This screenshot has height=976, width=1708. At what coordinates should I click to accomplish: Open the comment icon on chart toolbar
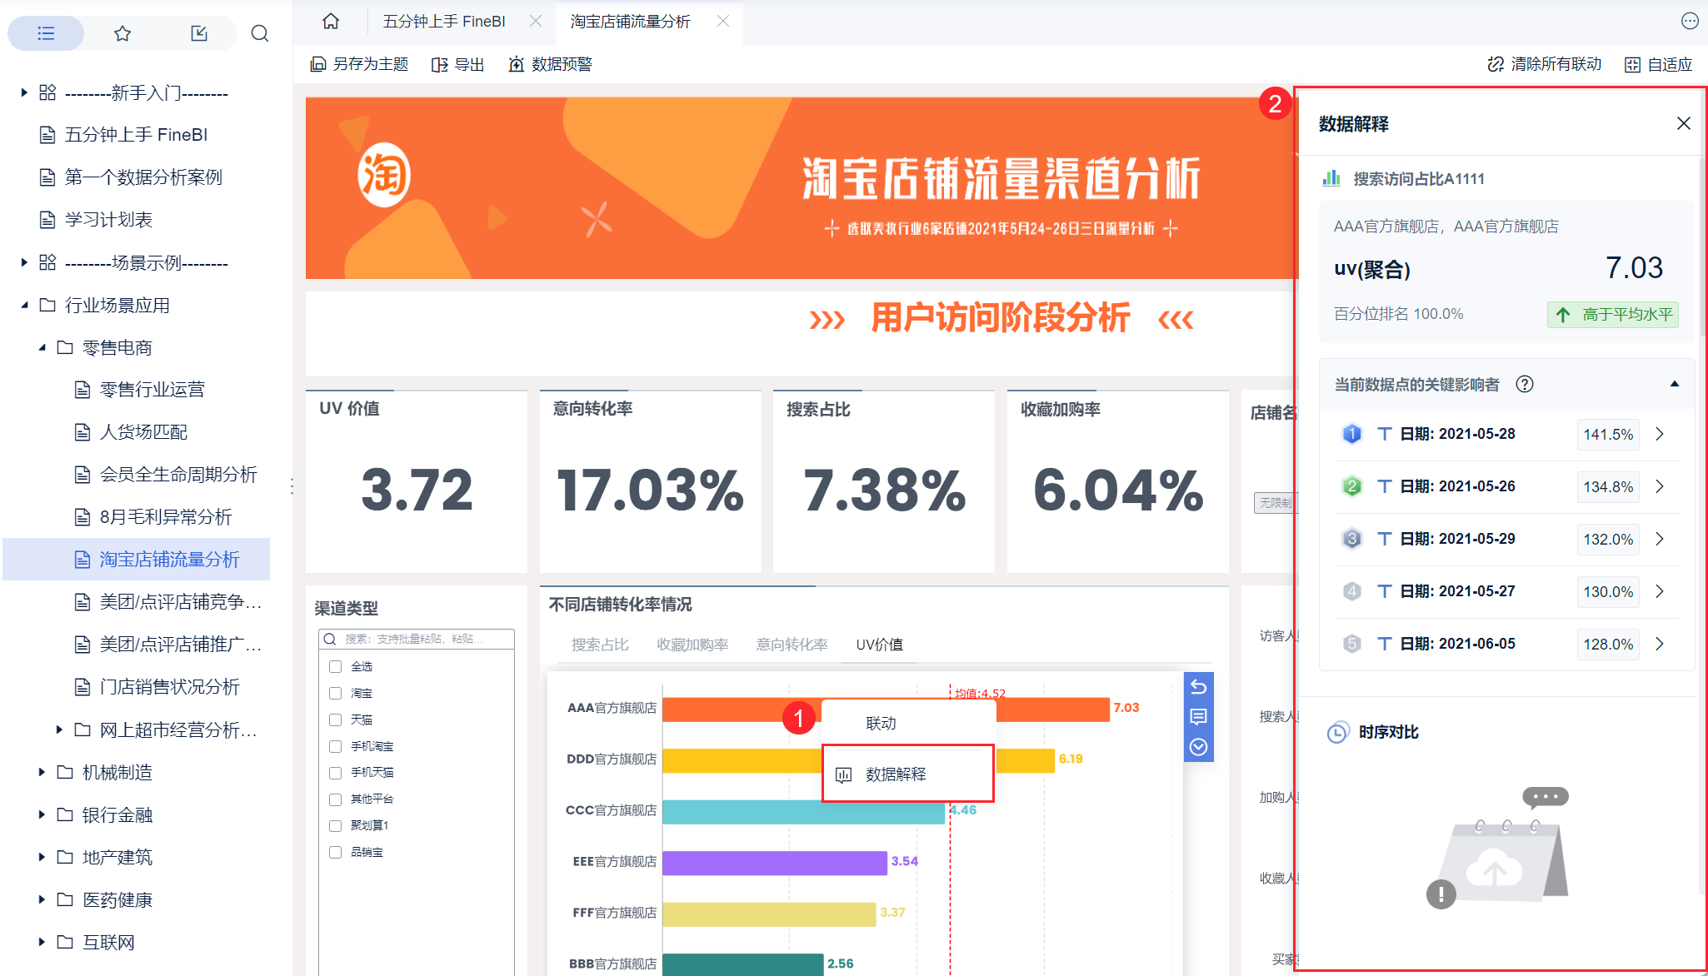click(1198, 717)
